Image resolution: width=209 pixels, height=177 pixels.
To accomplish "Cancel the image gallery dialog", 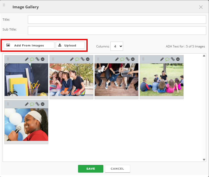I will tap(118, 169).
